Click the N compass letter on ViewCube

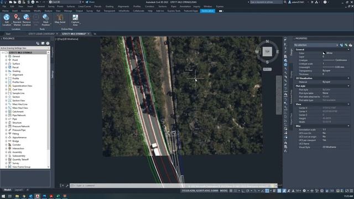click(267, 41)
